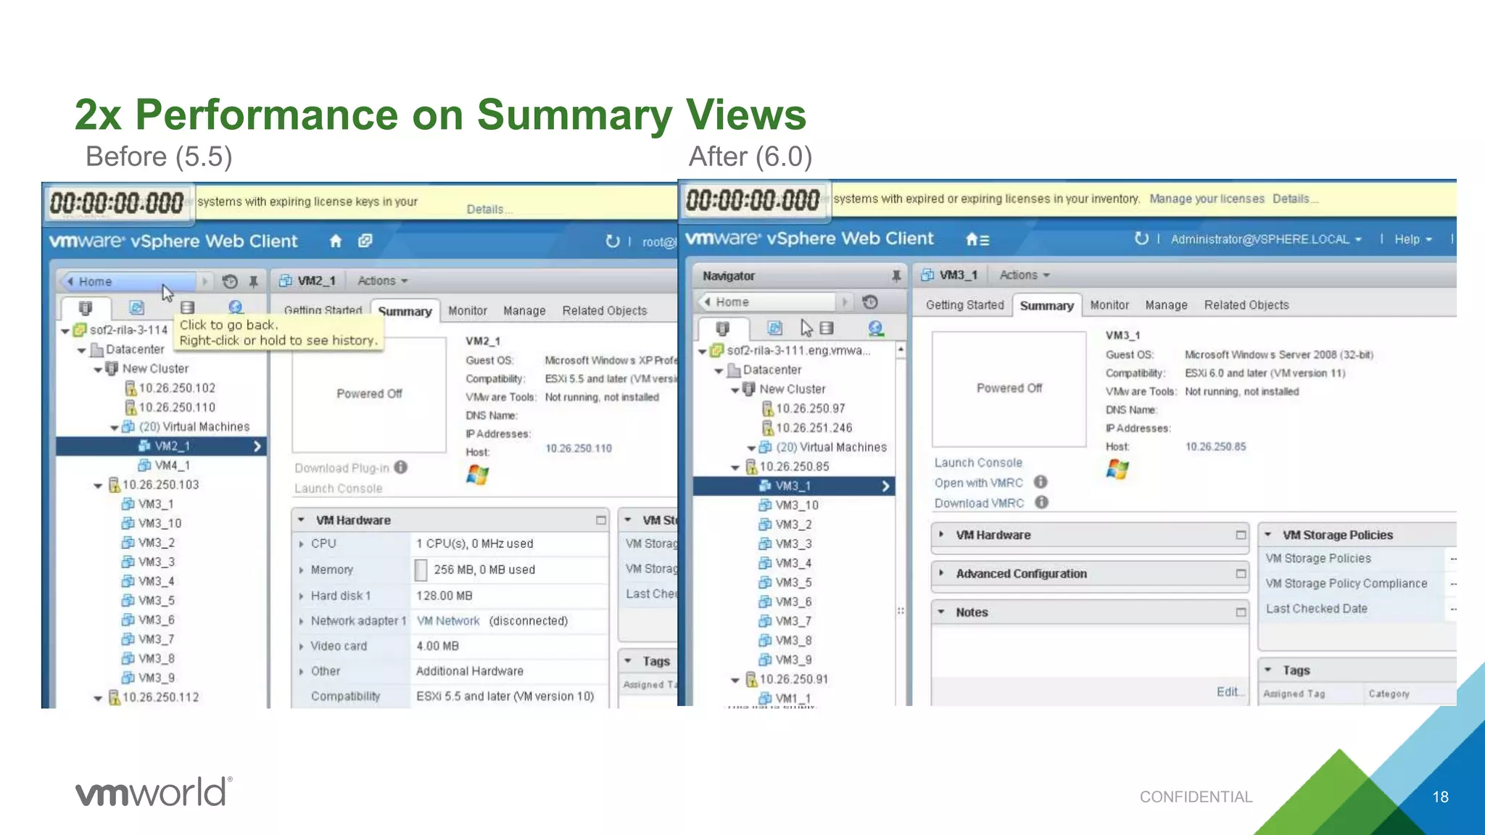The height and width of the screenshot is (835, 1485).
Task: Click info icon next to Open with VMRC
Action: point(1041,482)
